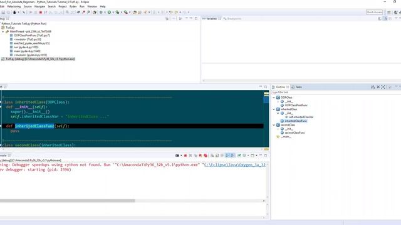Click the Suspend debug toolbar icon

coord(36,12)
